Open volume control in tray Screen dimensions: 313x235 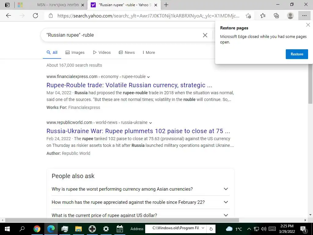coord(264,229)
